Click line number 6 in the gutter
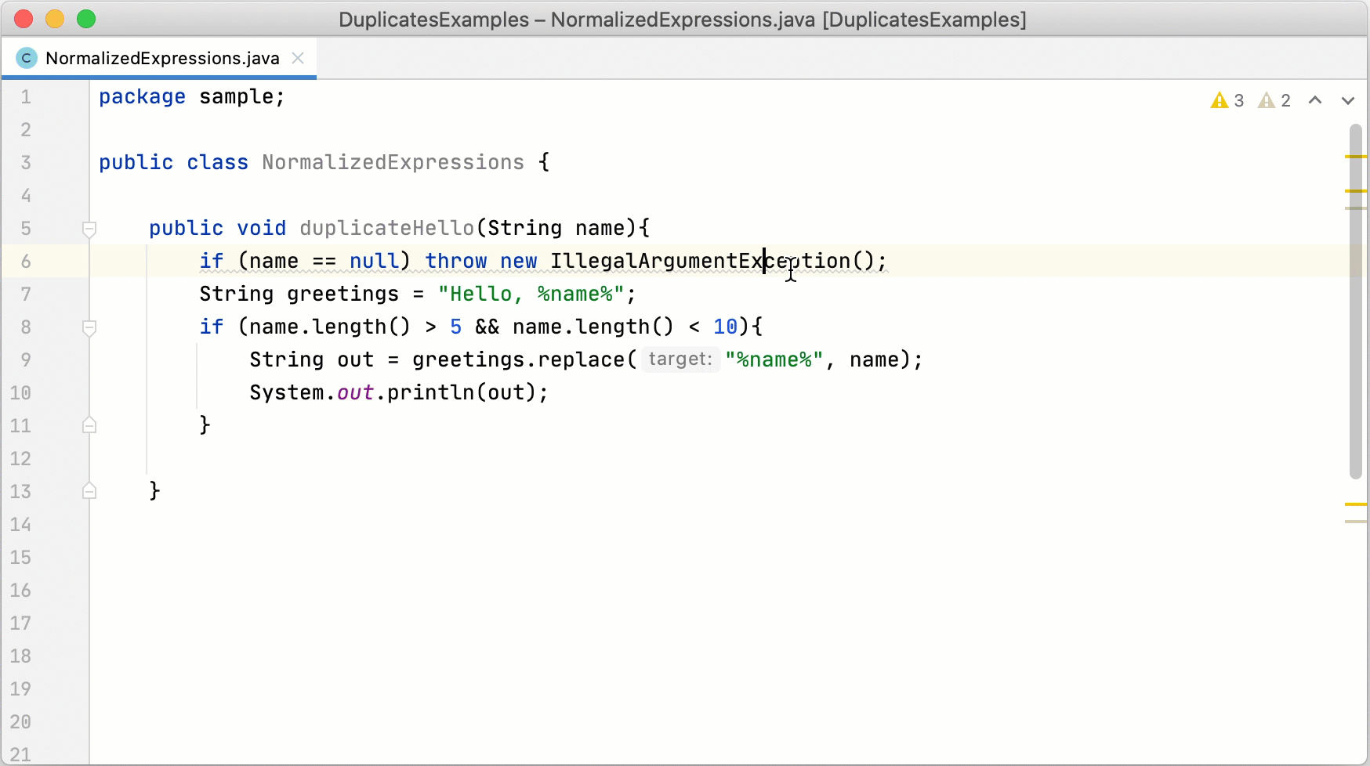 tap(26, 262)
